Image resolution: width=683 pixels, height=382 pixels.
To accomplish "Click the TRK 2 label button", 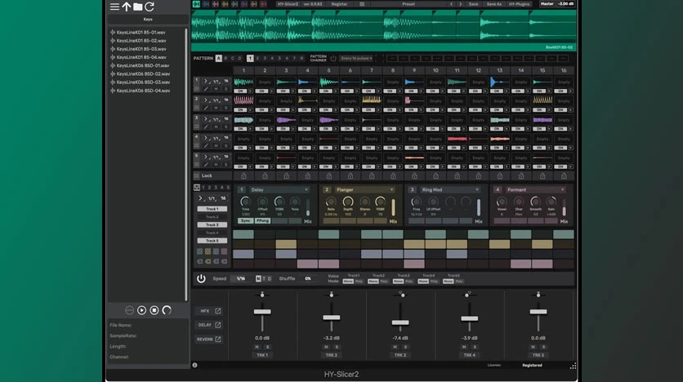I will point(332,355).
